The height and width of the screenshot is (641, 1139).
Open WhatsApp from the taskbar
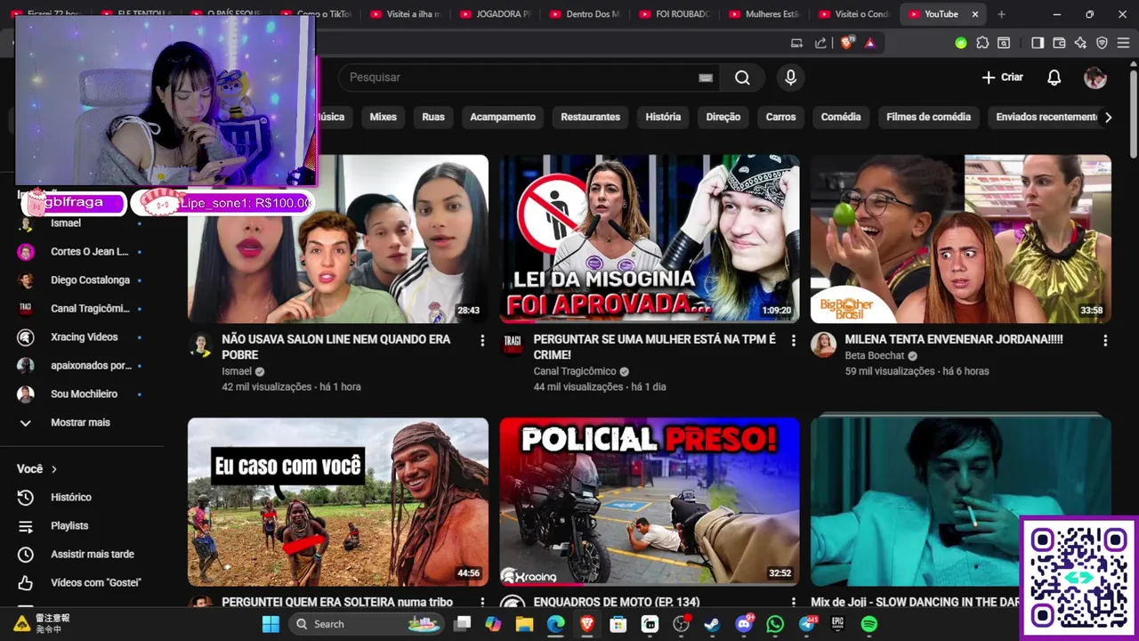(775, 624)
